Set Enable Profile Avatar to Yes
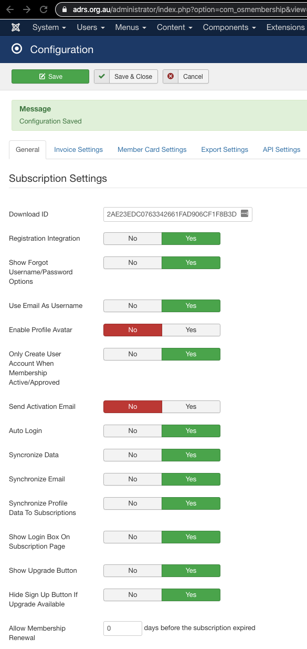This screenshot has height=649, width=307. click(191, 330)
